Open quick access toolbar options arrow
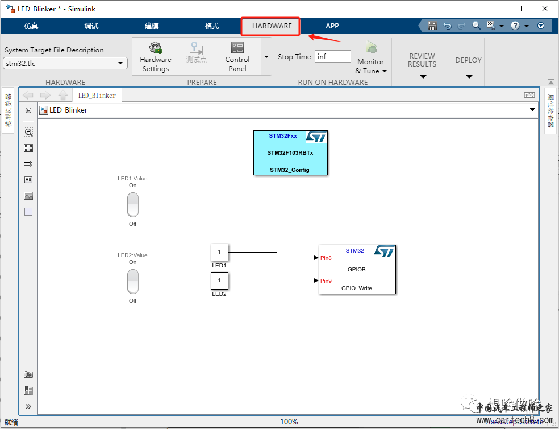559x429 pixels. pyautogui.click(x=502, y=26)
